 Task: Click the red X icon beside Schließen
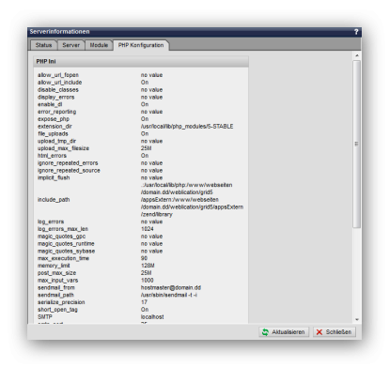click(x=319, y=332)
